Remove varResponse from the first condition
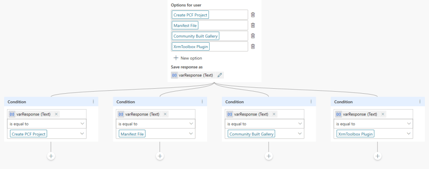Viewport: 429px width, 169px height. (56, 114)
